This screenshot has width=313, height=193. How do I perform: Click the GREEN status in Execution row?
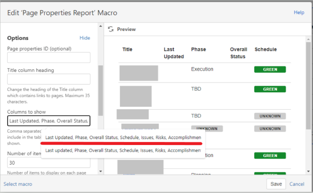270,69
